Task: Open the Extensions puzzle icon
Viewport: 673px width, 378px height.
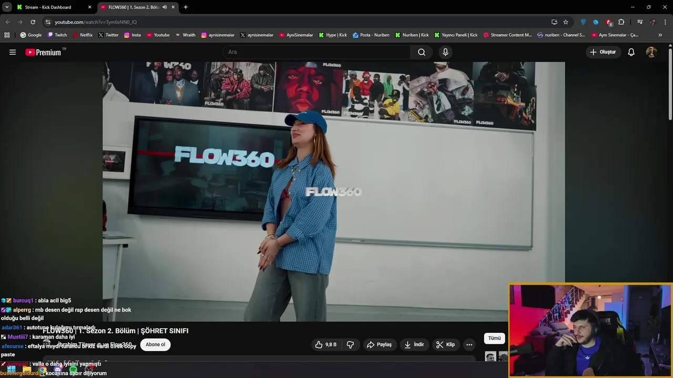Action: click(621, 22)
